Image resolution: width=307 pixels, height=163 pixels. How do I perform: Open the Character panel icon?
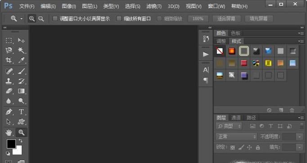click(x=206, y=70)
